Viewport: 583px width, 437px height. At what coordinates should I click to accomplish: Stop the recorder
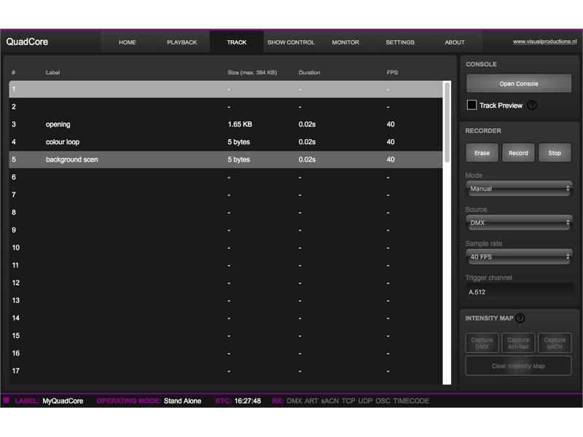[x=555, y=153]
